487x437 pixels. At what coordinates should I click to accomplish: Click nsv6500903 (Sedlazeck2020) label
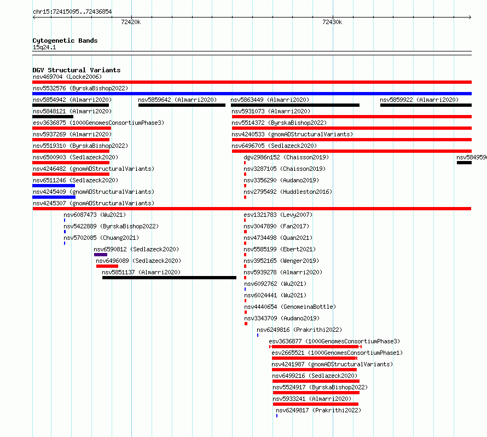click(x=76, y=157)
